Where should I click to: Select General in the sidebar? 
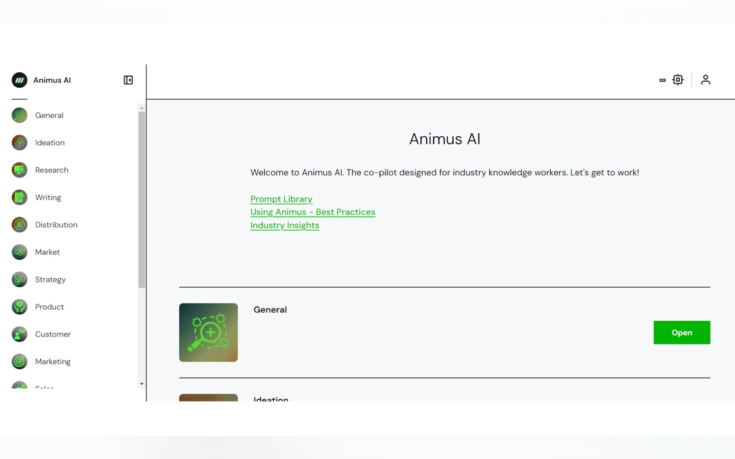49,115
